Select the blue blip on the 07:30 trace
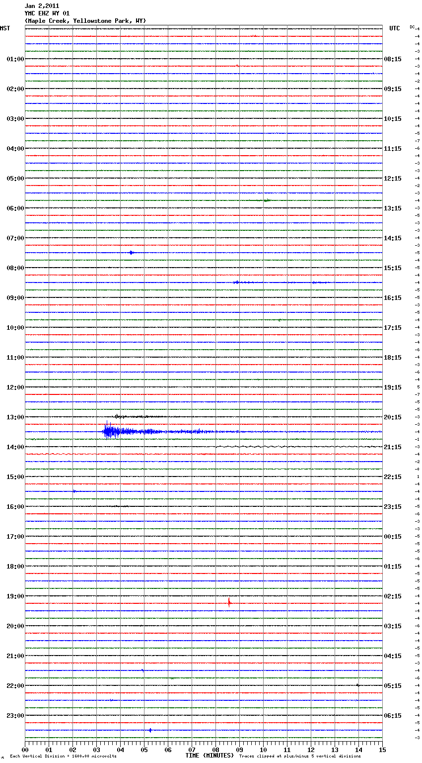 [131, 253]
